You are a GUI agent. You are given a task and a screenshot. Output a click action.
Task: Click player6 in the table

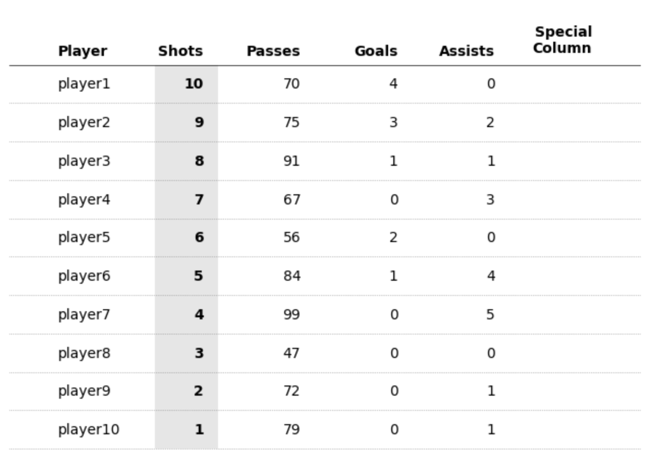[84, 276]
